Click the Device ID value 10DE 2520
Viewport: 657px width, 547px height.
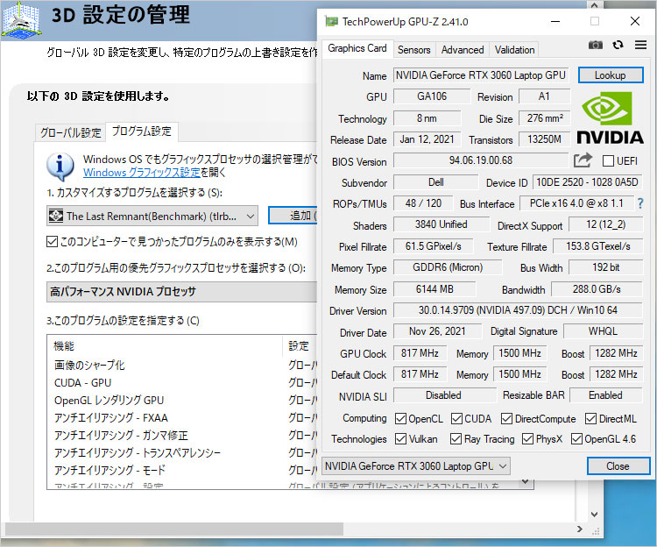pyautogui.click(x=587, y=182)
